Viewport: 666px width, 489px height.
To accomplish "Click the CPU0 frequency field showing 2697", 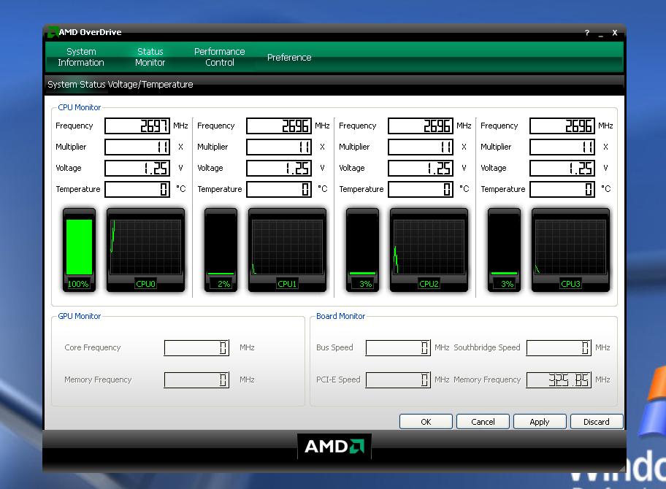I will [137, 126].
